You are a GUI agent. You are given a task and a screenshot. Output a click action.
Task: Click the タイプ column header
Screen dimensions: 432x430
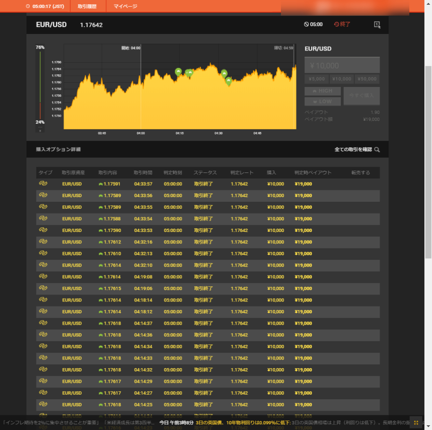45,172
